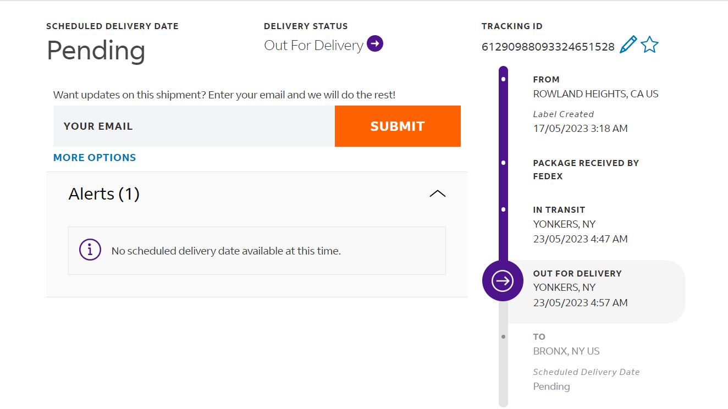The width and height of the screenshot is (728, 409).
Task: Click the arrow icon next to Out For Delivery
Action: pyautogui.click(x=375, y=43)
